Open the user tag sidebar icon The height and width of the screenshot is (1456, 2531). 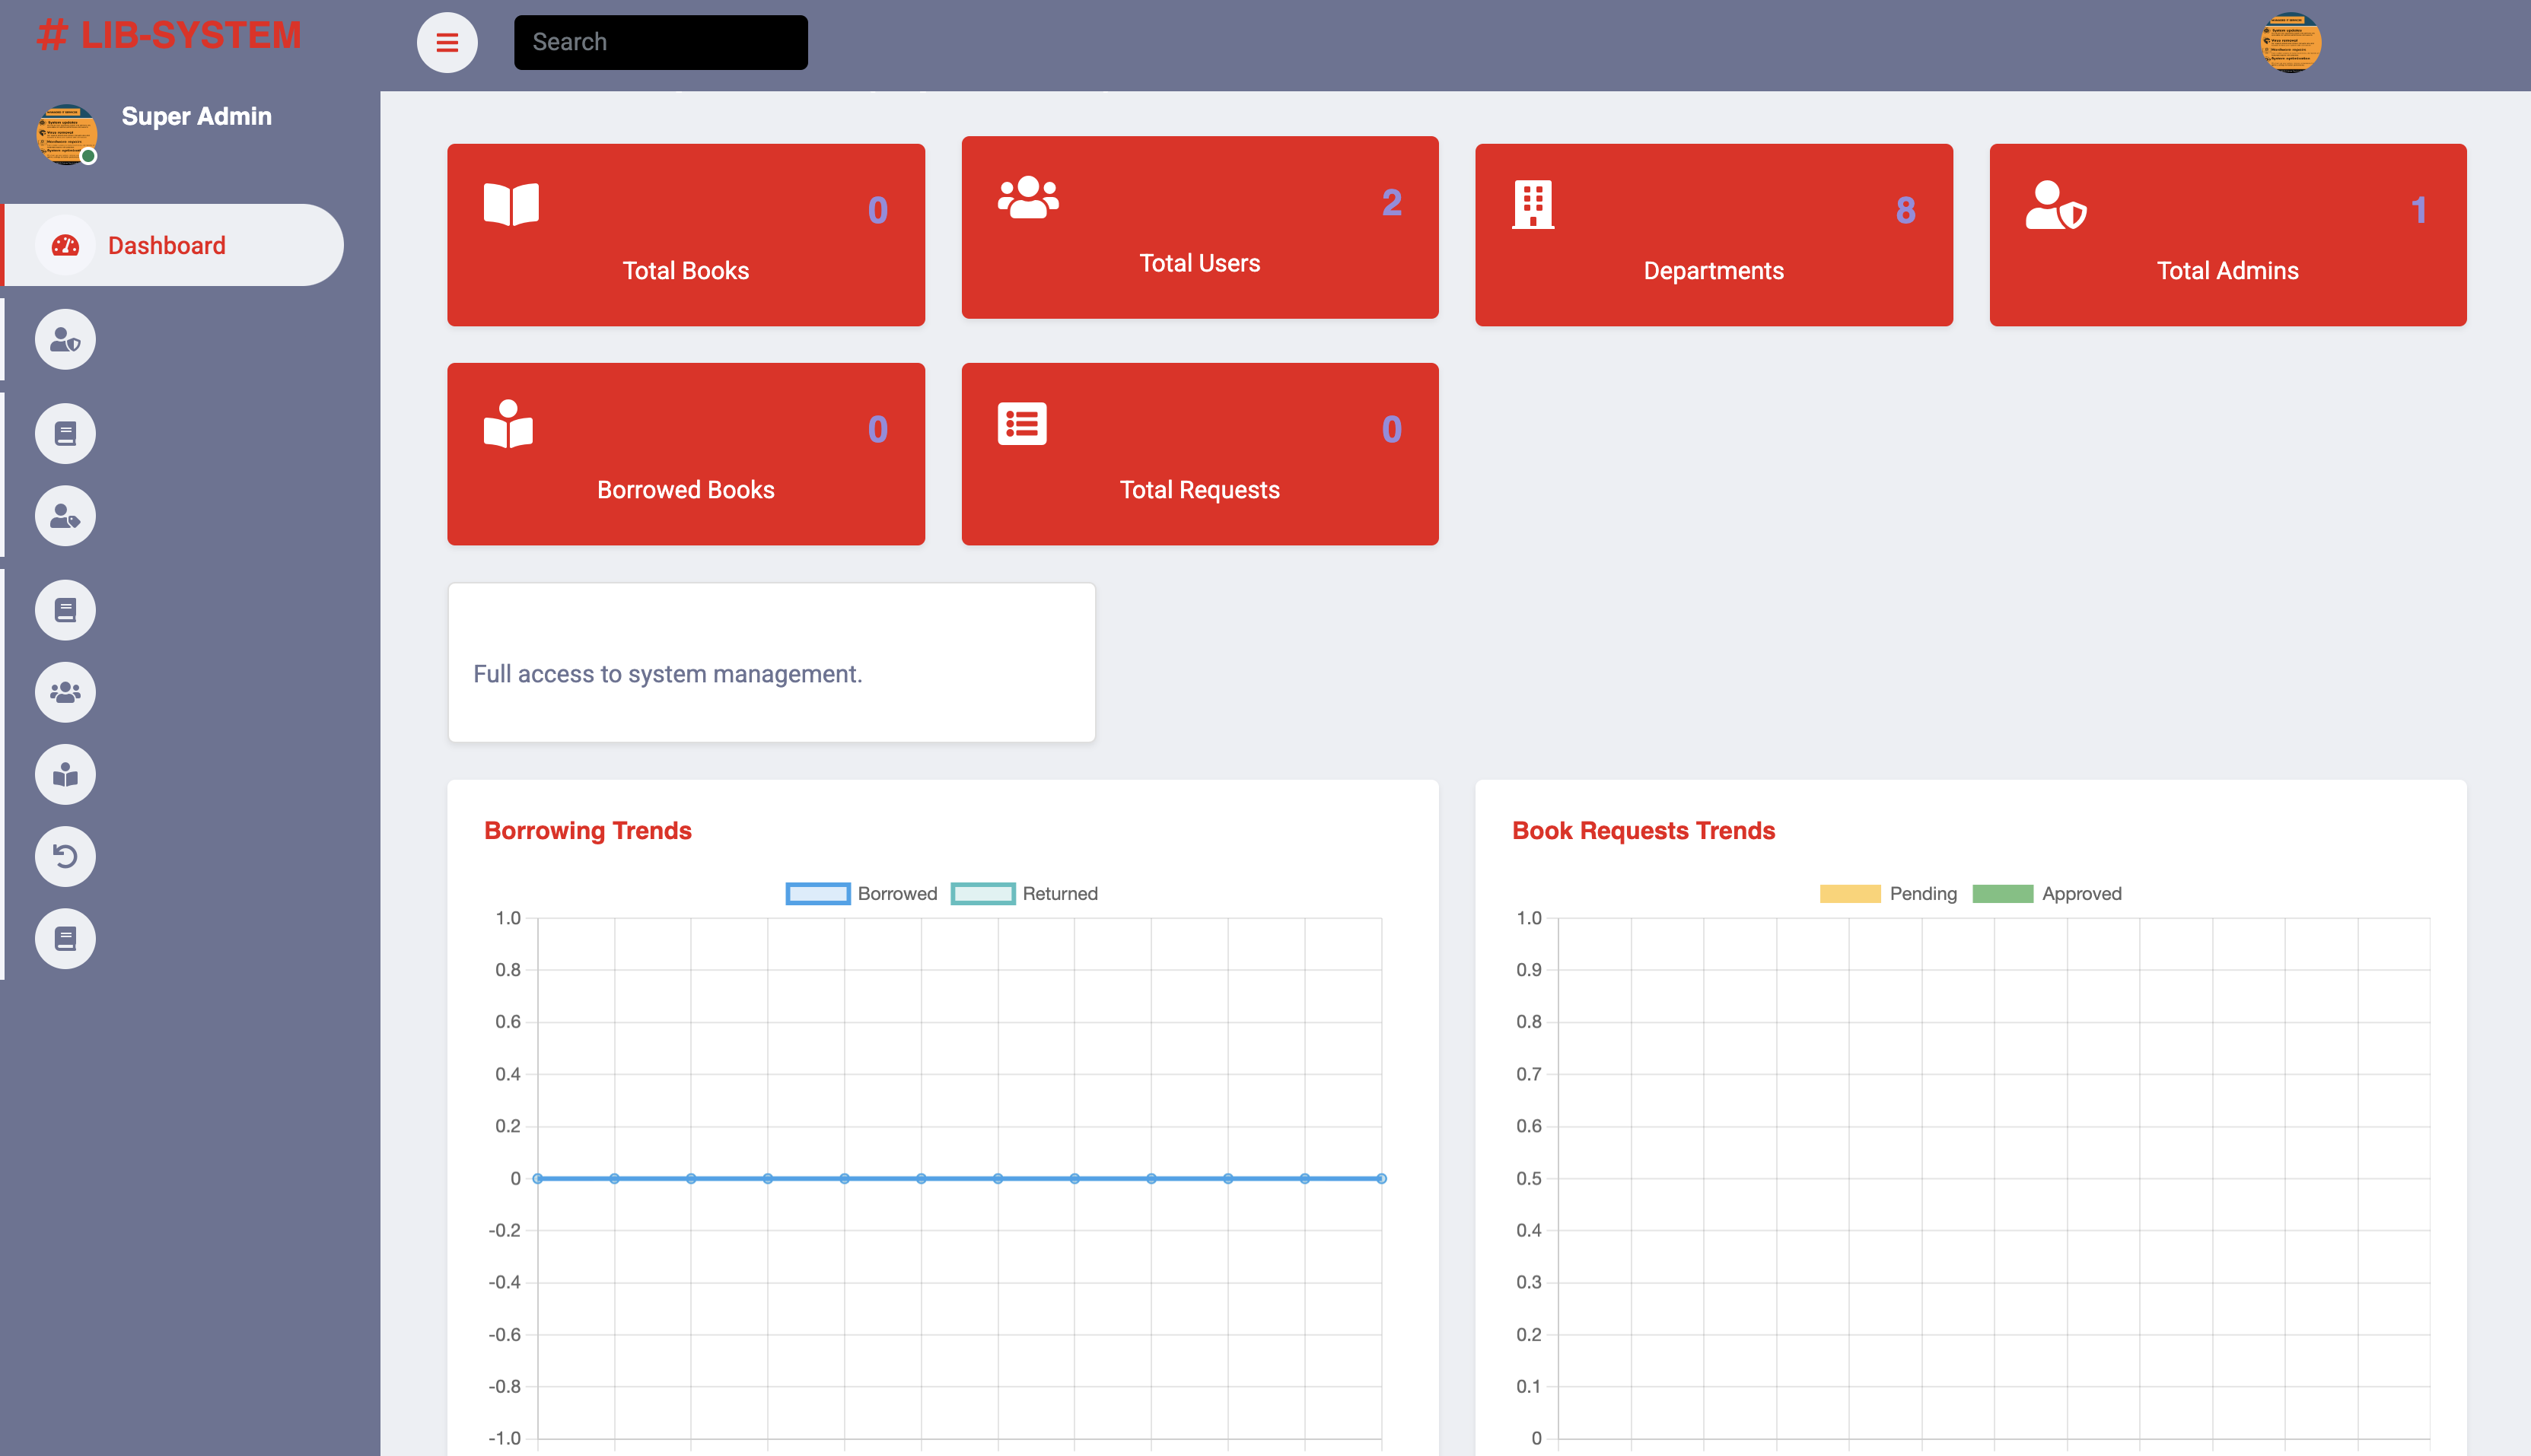65,516
